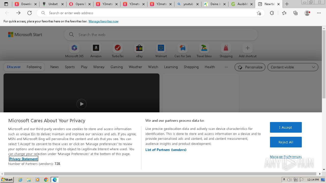Screen dimensions: 326x183
Task: Open the Collections icon
Action: 295,13
